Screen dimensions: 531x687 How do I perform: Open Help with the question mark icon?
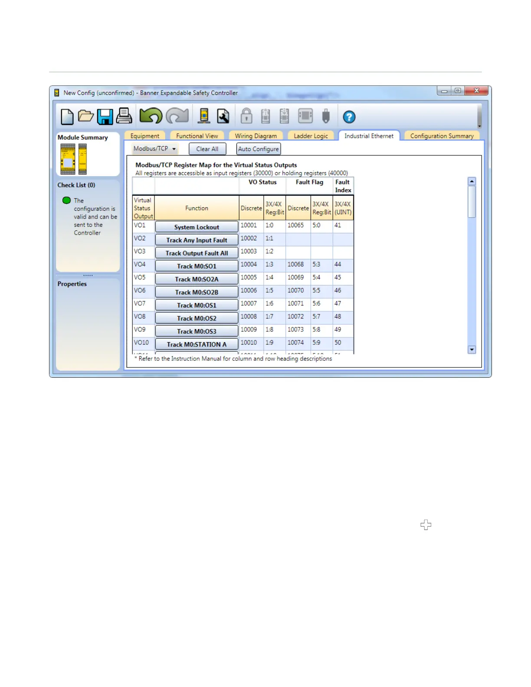(349, 117)
